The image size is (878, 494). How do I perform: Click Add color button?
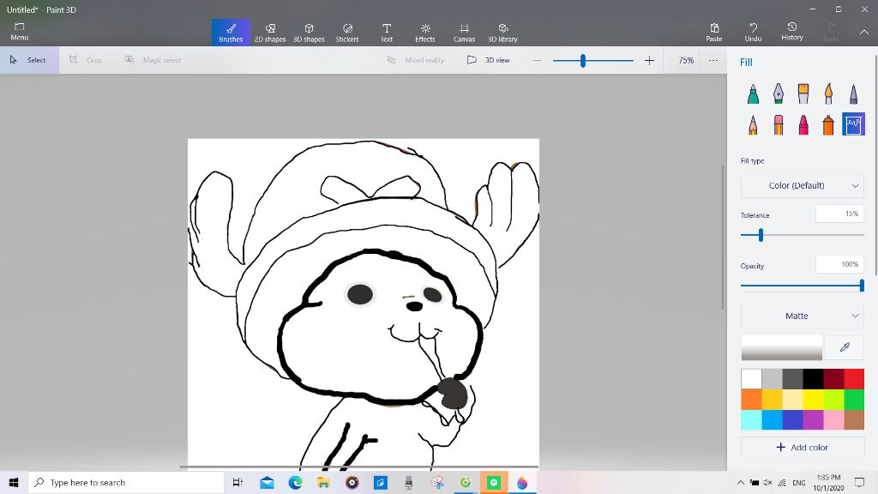point(802,447)
